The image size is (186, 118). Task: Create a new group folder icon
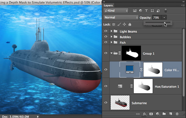(x=164, y=114)
